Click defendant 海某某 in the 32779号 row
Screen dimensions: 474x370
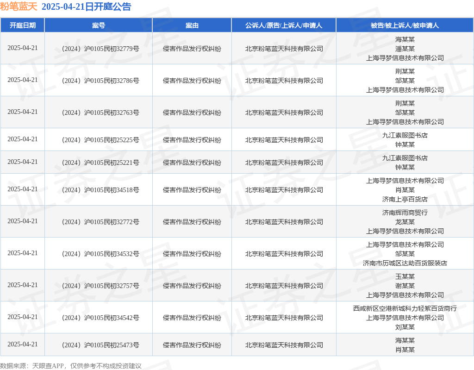[x=405, y=39]
